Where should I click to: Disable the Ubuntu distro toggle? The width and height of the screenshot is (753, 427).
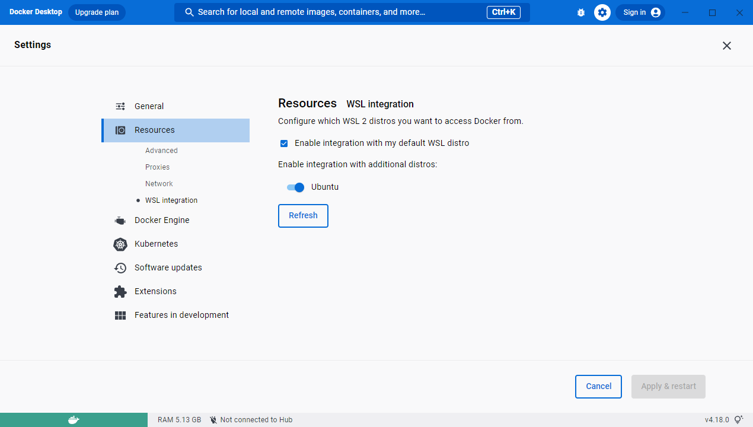(295, 187)
